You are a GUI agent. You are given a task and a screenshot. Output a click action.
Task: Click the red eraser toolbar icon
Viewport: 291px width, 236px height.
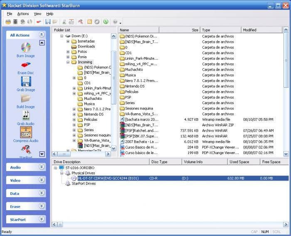coord(38,22)
